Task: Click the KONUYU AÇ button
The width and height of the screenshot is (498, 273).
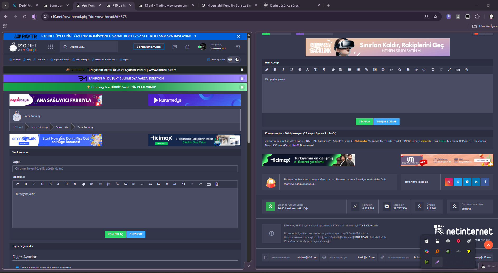Action: tap(115, 234)
